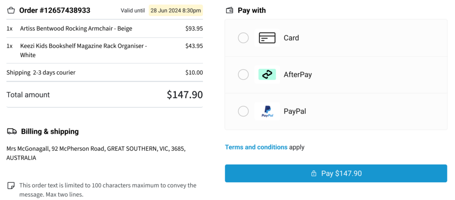Click the Keezi Kids Bookshelf item
Viewport: 455px width, 200px height.
point(105,51)
